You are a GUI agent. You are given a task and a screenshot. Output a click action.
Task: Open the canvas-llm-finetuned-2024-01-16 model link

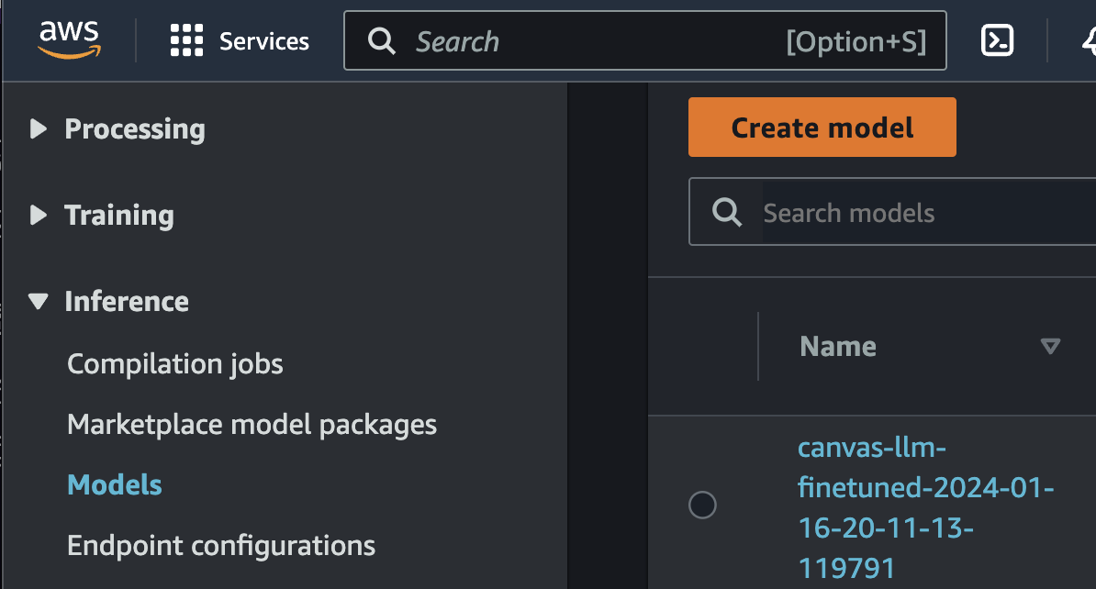(x=925, y=507)
